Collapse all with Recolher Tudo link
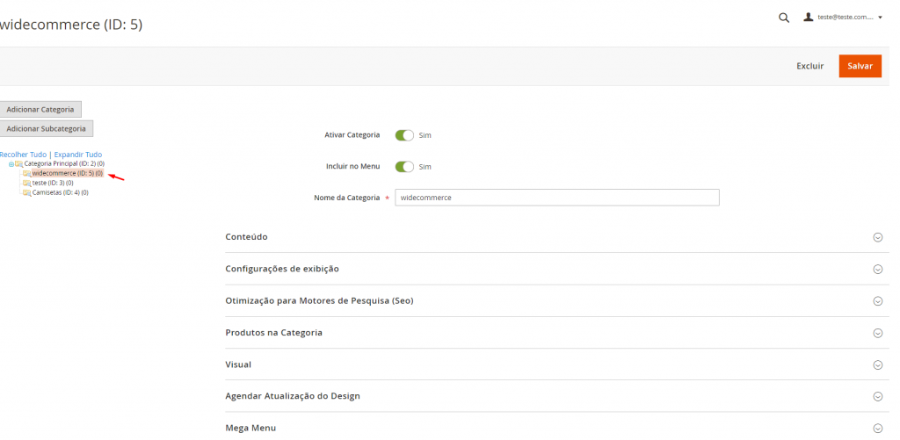Viewport: 900px width, 440px height. coord(23,155)
